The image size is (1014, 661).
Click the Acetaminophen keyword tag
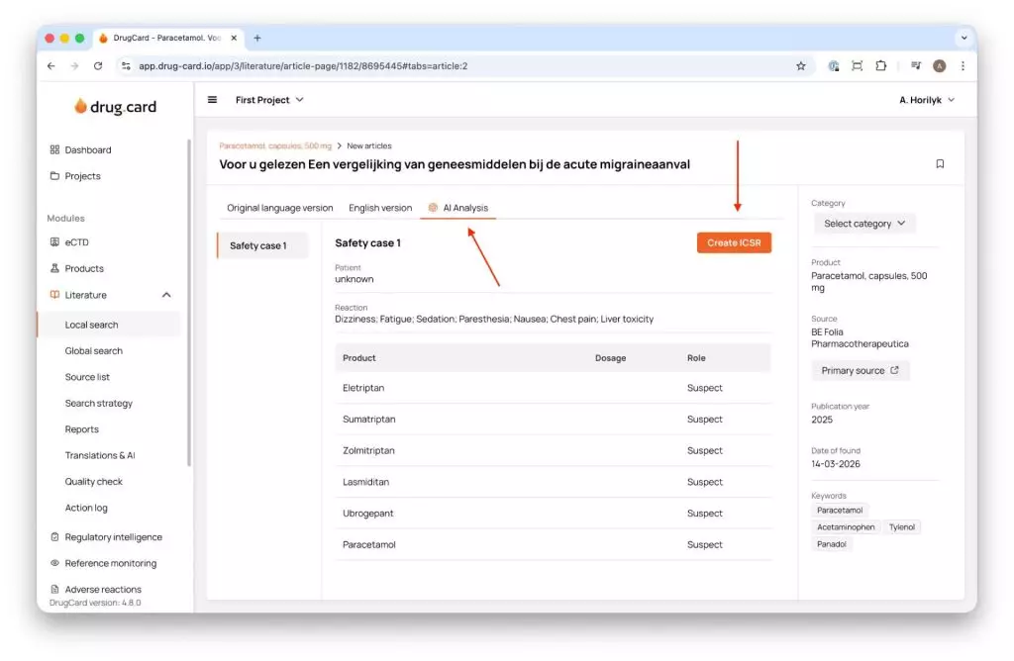(x=846, y=527)
